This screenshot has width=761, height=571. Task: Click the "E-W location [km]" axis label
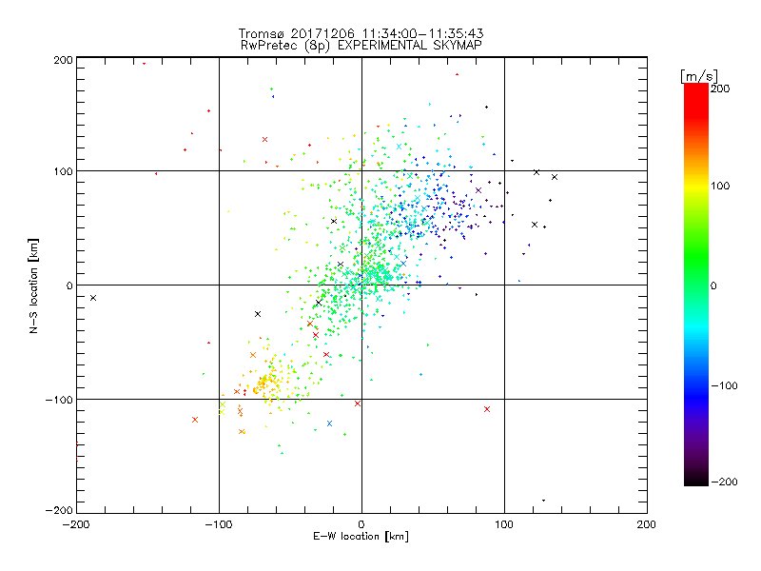click(x=361, y=536)
